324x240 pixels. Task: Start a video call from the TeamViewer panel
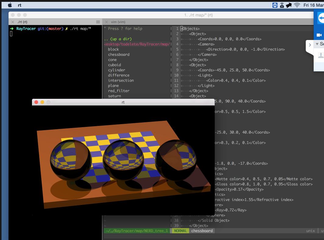(x=319, y=34)
